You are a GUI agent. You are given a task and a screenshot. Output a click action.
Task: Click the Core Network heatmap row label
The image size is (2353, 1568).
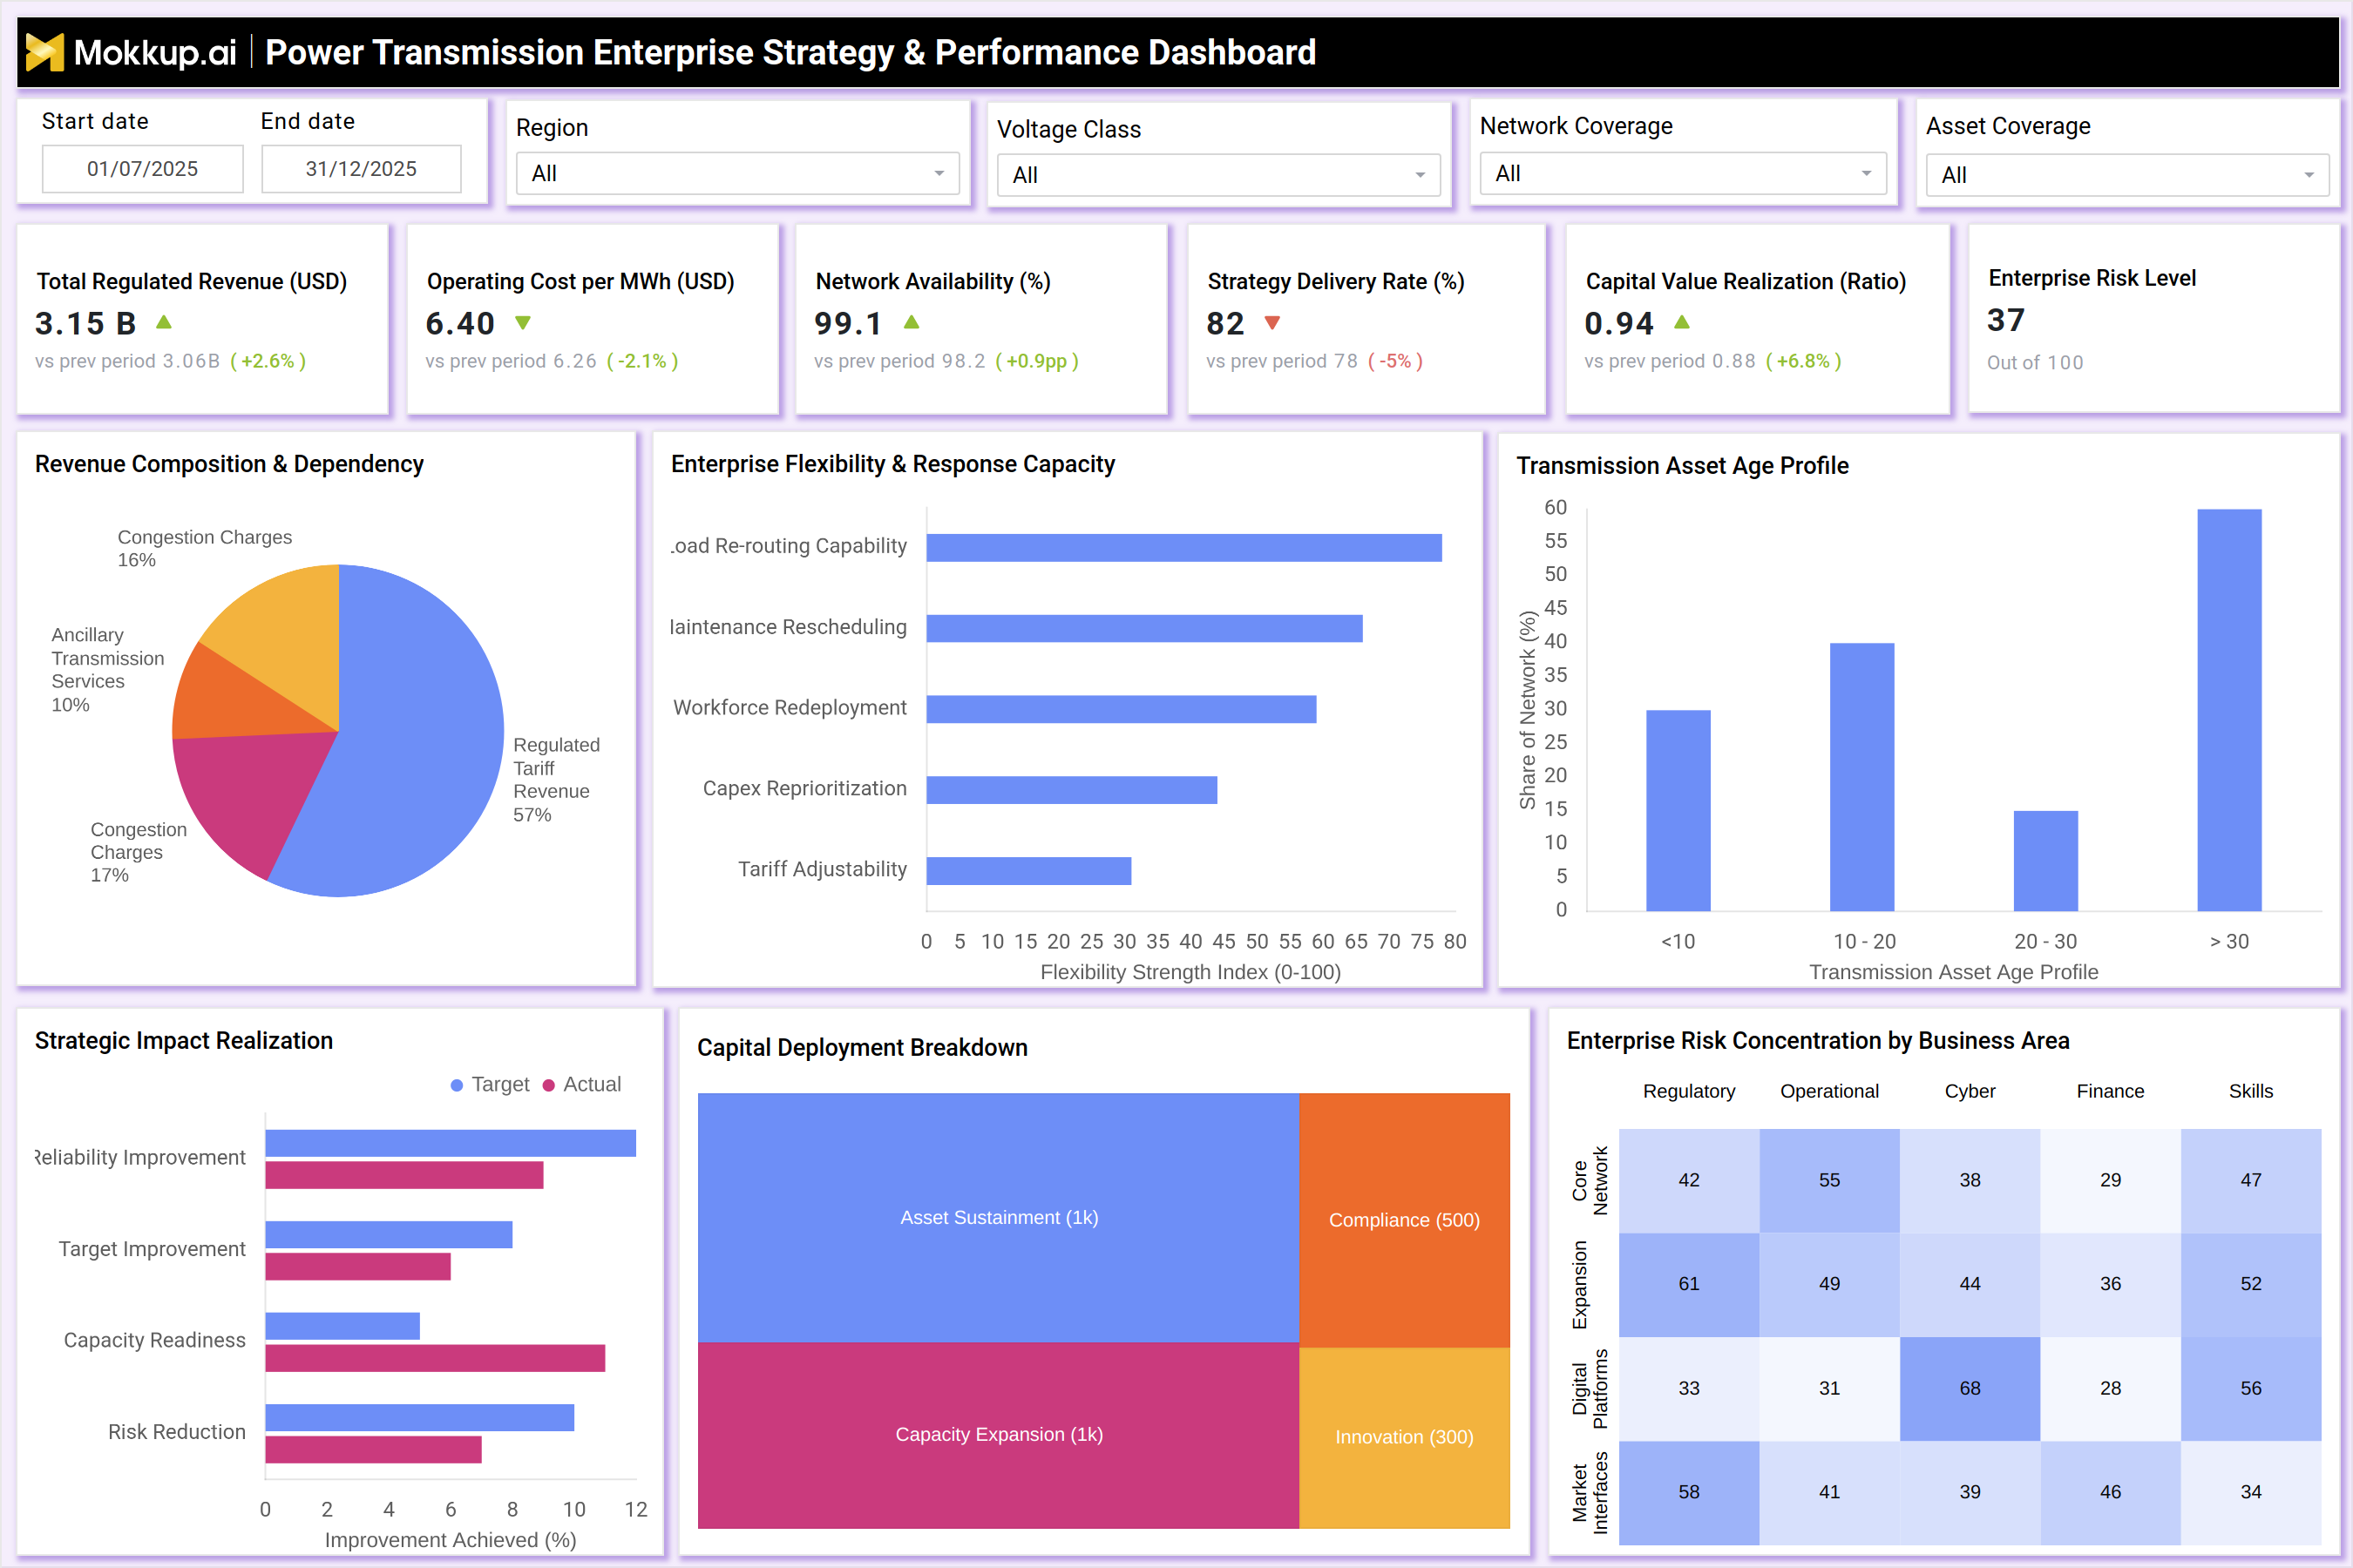pyautogui.click(x=1590, y=1181)
